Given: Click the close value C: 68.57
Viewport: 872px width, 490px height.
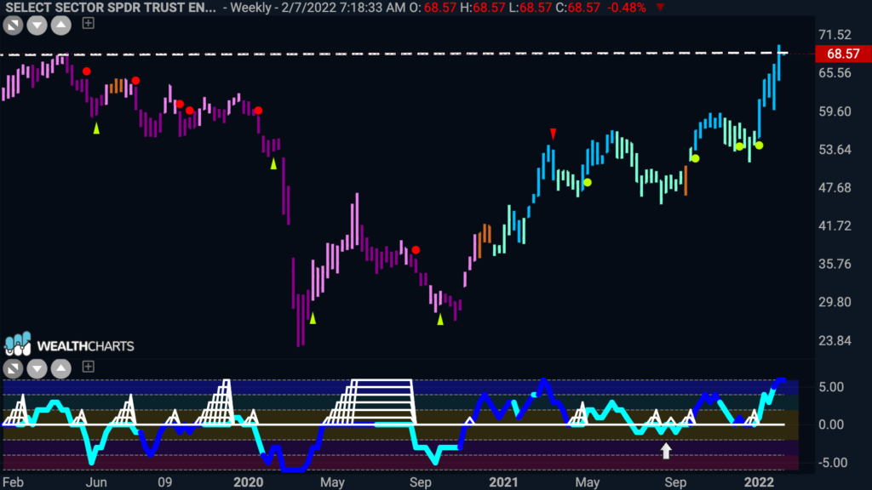Looking at the screenshot, I should point(577,8).
